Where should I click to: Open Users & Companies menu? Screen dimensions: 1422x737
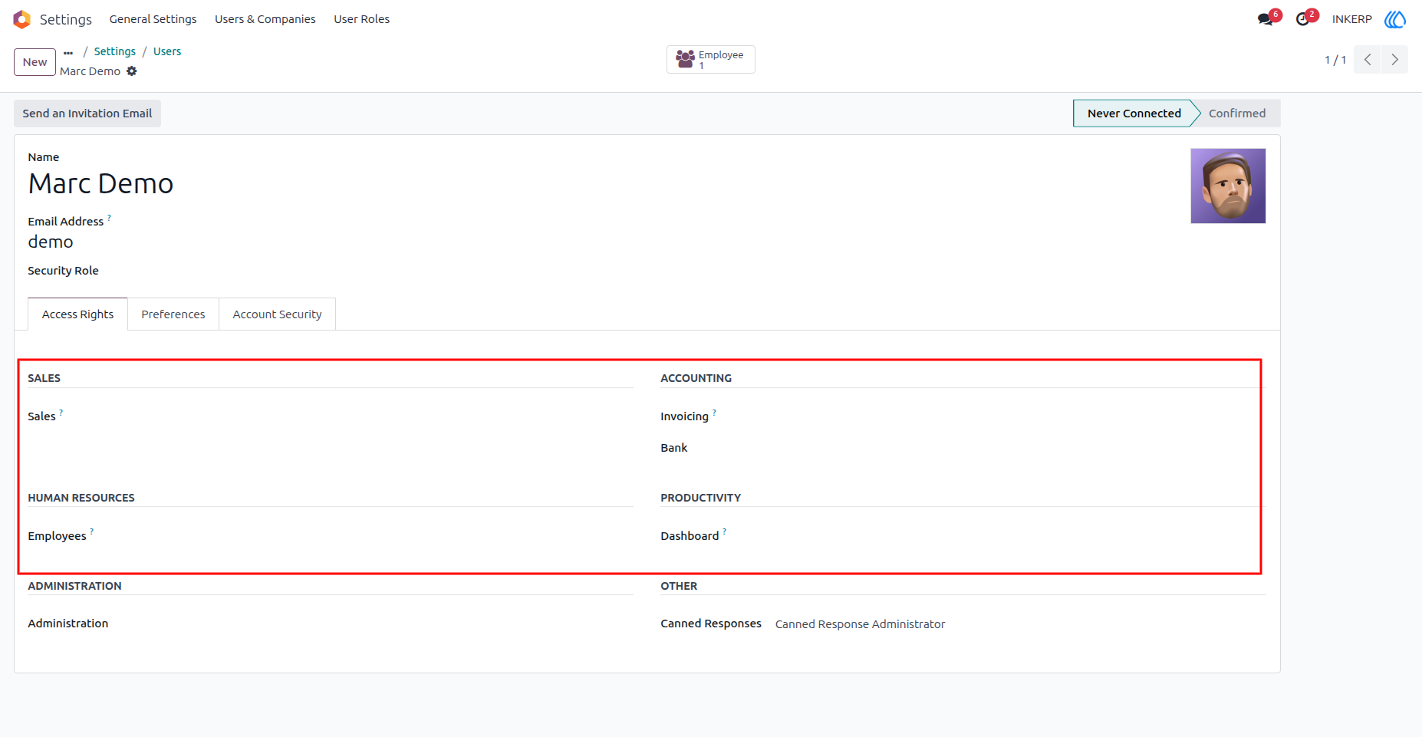click(265, 19)
